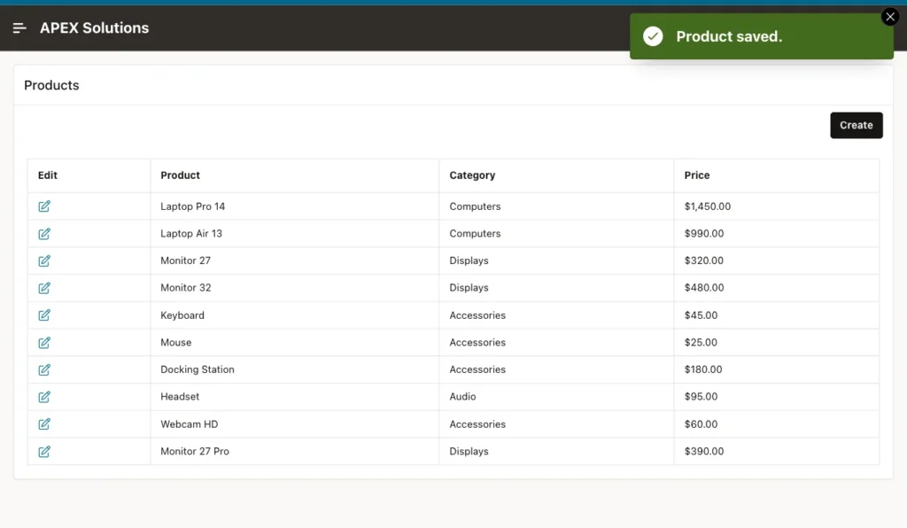Sort by the Category column header
Screen dimensions: 907x528
(x=472, y=175)
